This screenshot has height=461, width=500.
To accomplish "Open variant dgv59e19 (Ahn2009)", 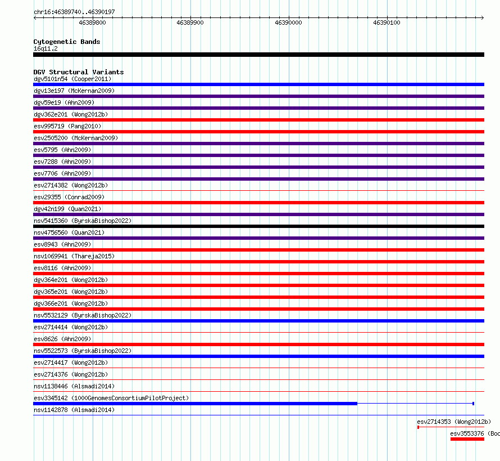I will 64,102.
